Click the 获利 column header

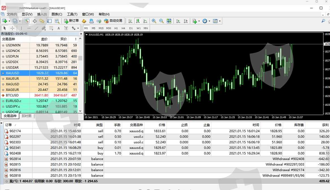pyautogui.click(x=325, y=125)
